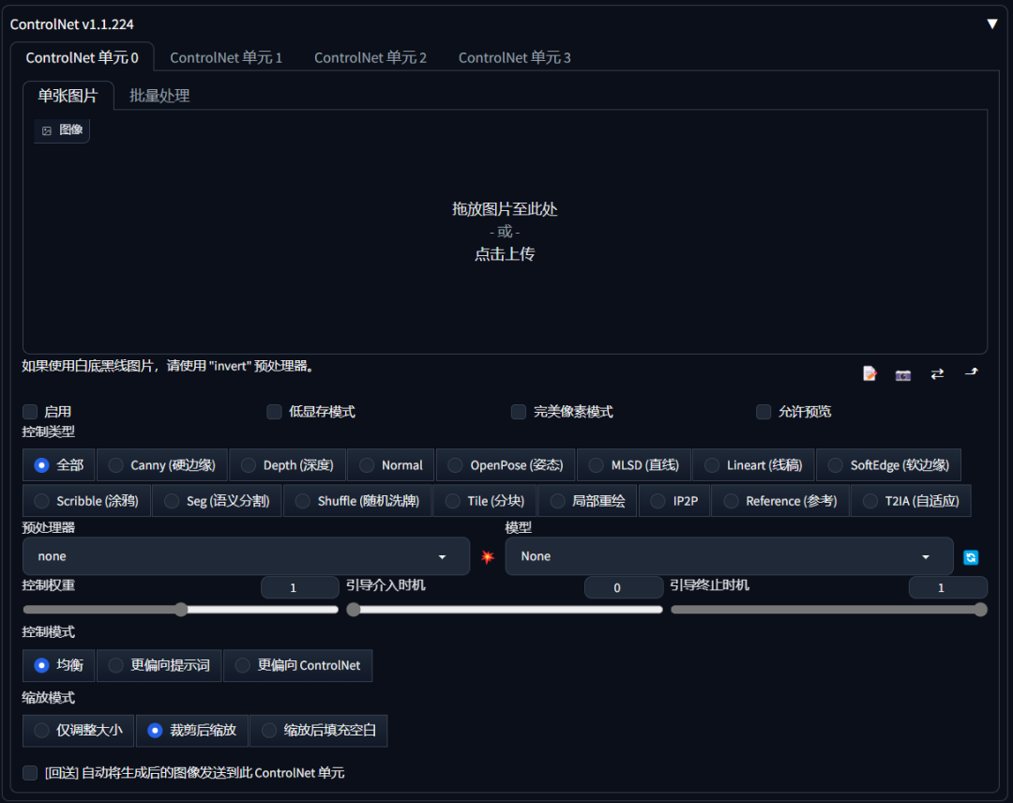
Task: Open the 预处理器 dropdown showing none
Action: (246, 556)
